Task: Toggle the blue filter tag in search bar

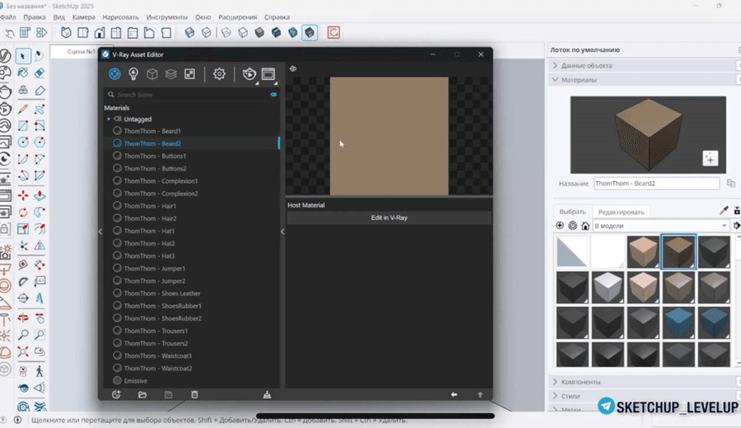Action: pyautogui.click(x=273, y=95)
